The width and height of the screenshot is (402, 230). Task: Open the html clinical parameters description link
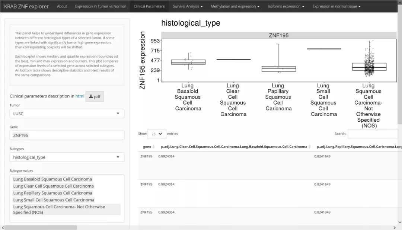pyautogui.click(x=80, y=96)
